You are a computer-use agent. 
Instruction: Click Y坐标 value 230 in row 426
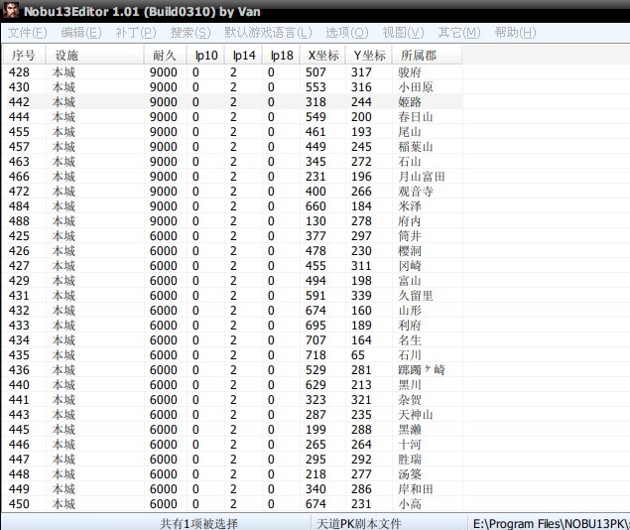[361, 251]
